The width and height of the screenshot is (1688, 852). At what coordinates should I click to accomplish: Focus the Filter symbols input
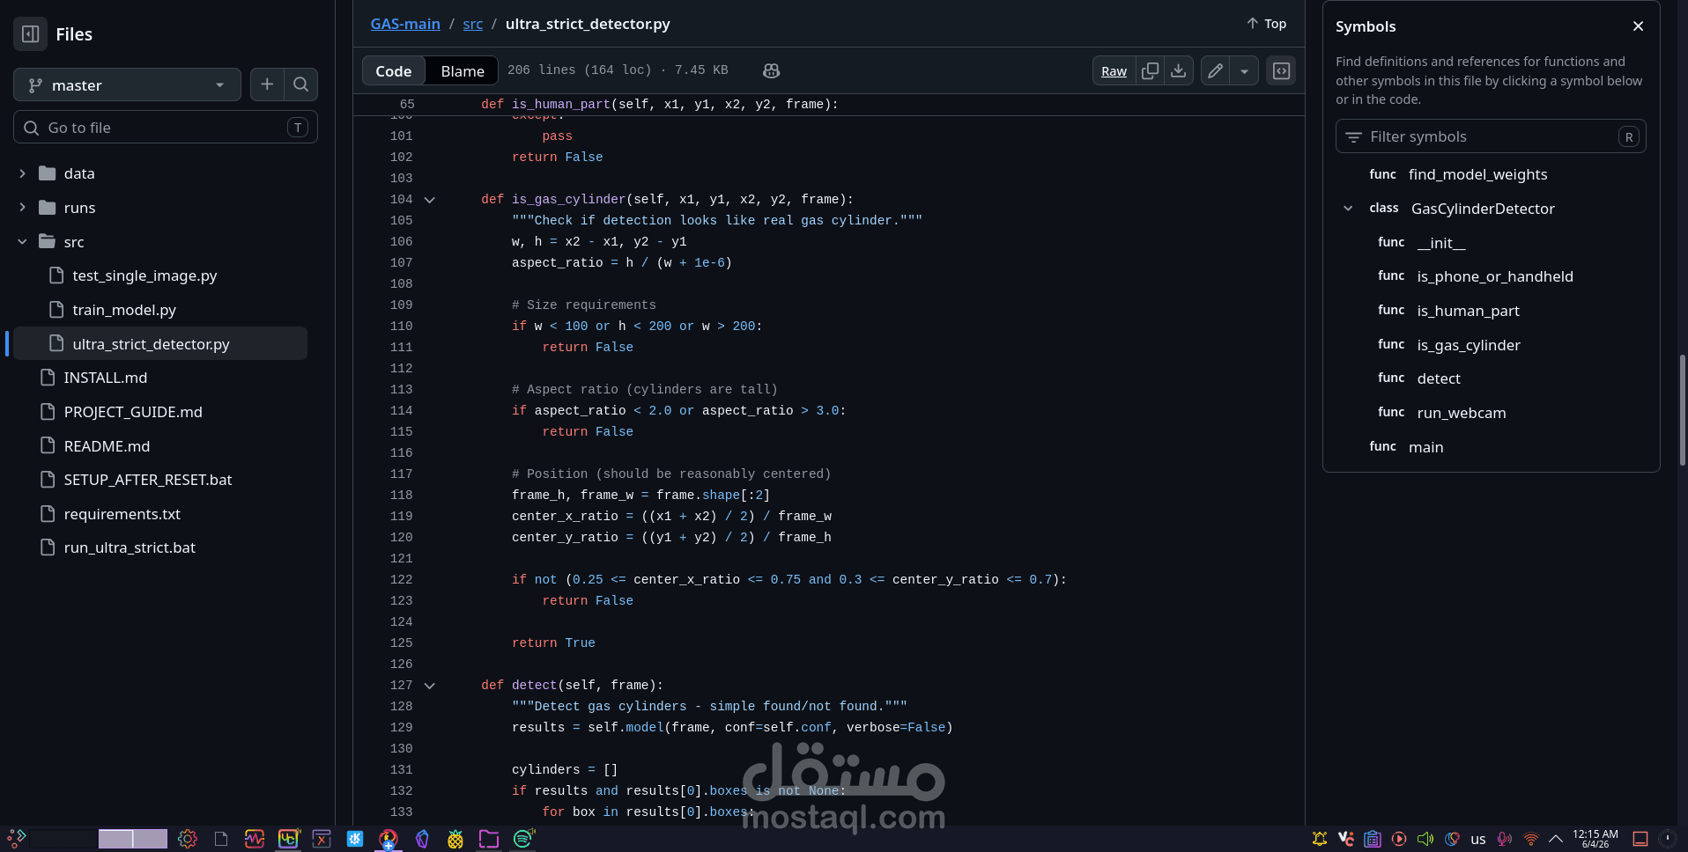tap(1491, 136)
